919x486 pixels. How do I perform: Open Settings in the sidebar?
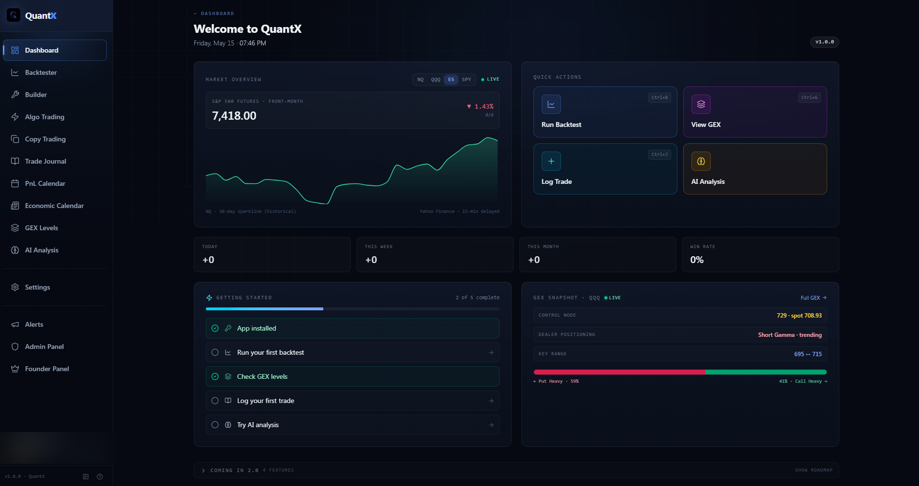pos(55,287)
